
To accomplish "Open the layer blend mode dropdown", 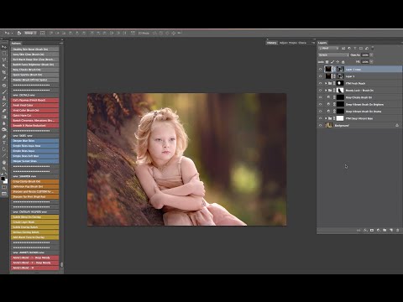I will coord(333,55).
